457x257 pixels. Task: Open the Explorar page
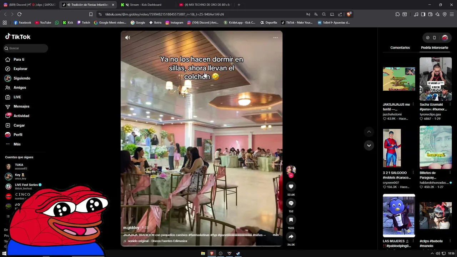coord(20,69)
